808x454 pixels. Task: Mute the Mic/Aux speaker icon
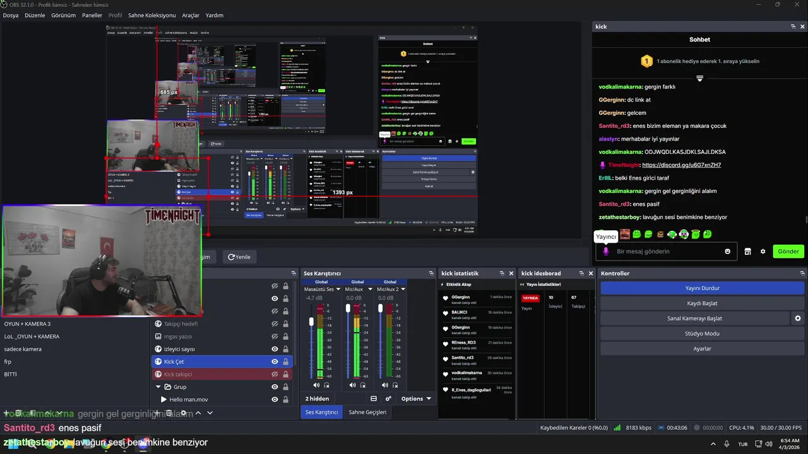coord(352,385)
